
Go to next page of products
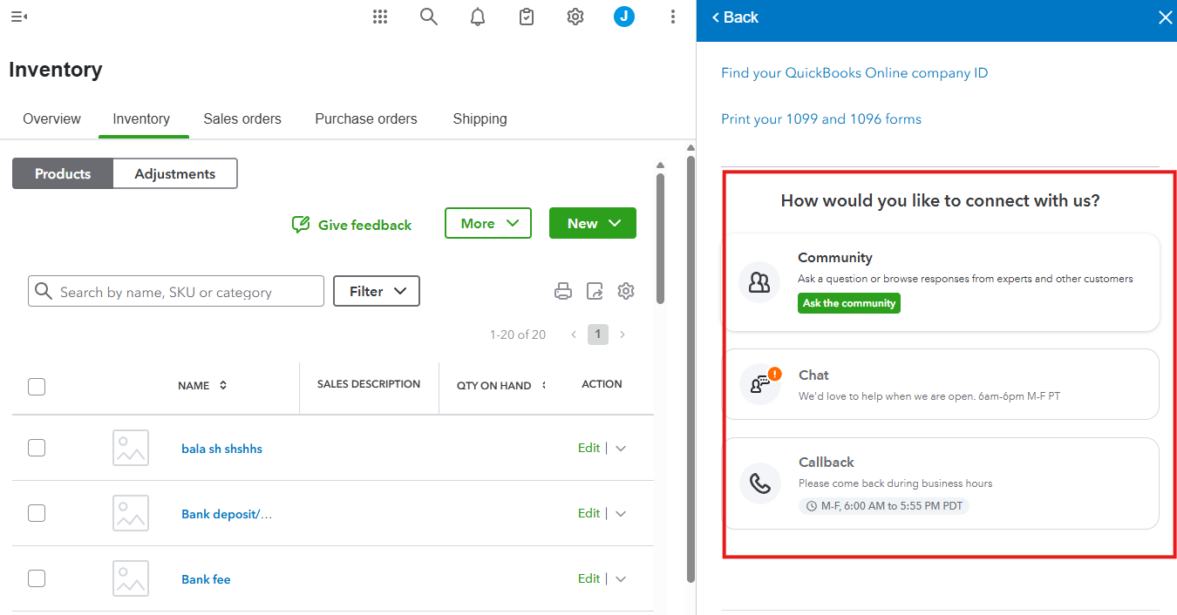[x=623, y=335]
